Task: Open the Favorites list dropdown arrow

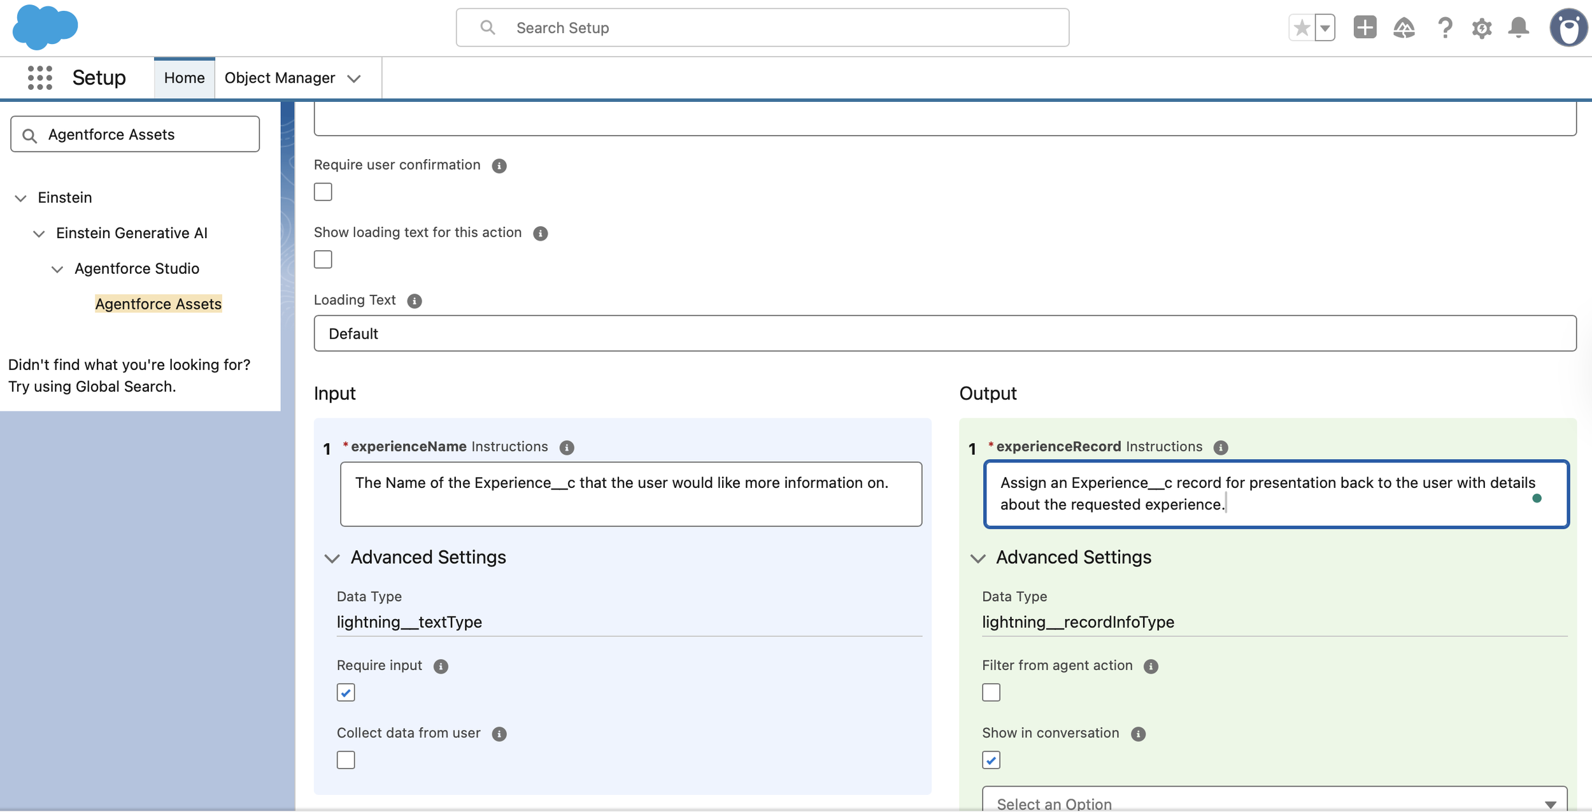Action: tap(1325, 27)
